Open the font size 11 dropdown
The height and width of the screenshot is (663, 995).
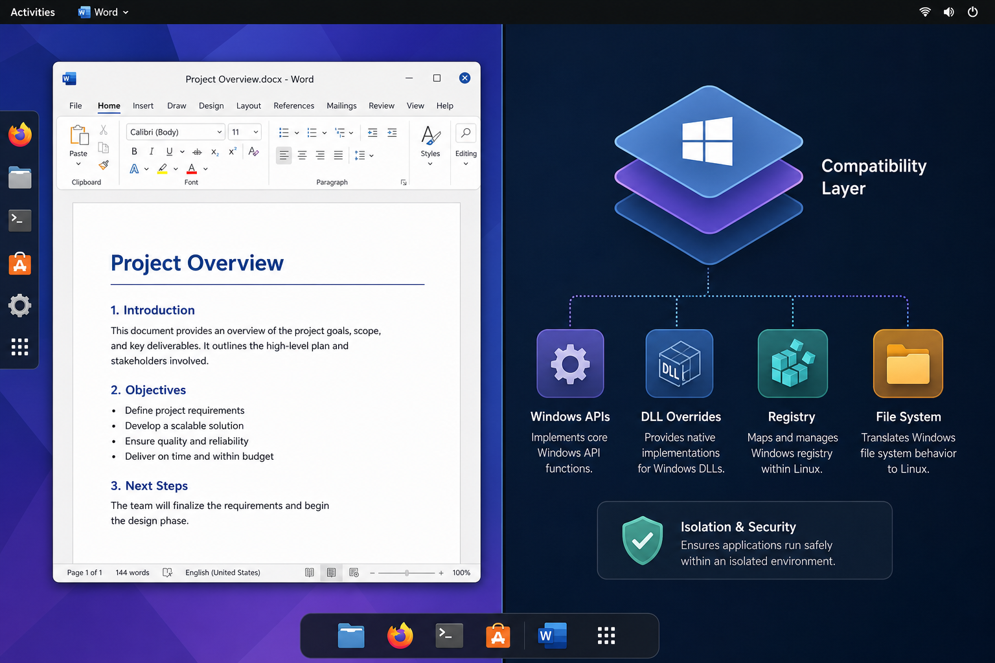pos(256,132)
